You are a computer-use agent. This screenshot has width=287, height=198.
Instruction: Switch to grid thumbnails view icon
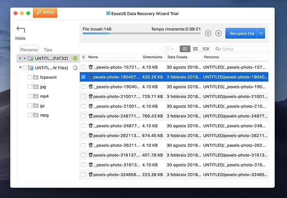point(195,49)
